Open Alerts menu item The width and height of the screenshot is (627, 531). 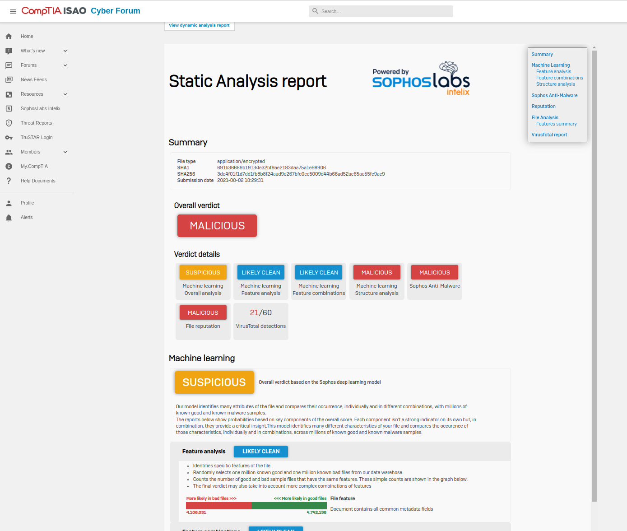click(27, 217)
